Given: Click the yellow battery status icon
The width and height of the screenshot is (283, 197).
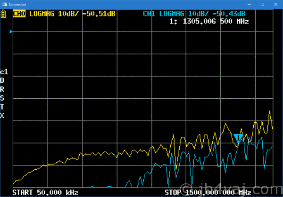Looking at the screenshot, I should point(4,14).
